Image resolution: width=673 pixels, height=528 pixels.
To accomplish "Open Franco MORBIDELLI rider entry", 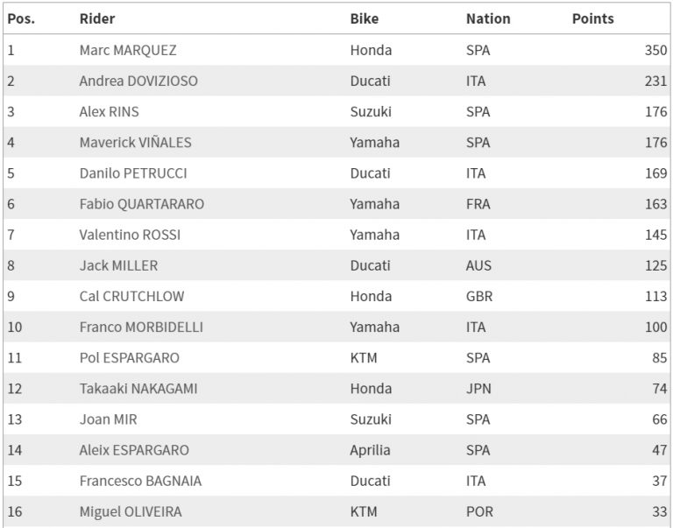I will point(141,327).
